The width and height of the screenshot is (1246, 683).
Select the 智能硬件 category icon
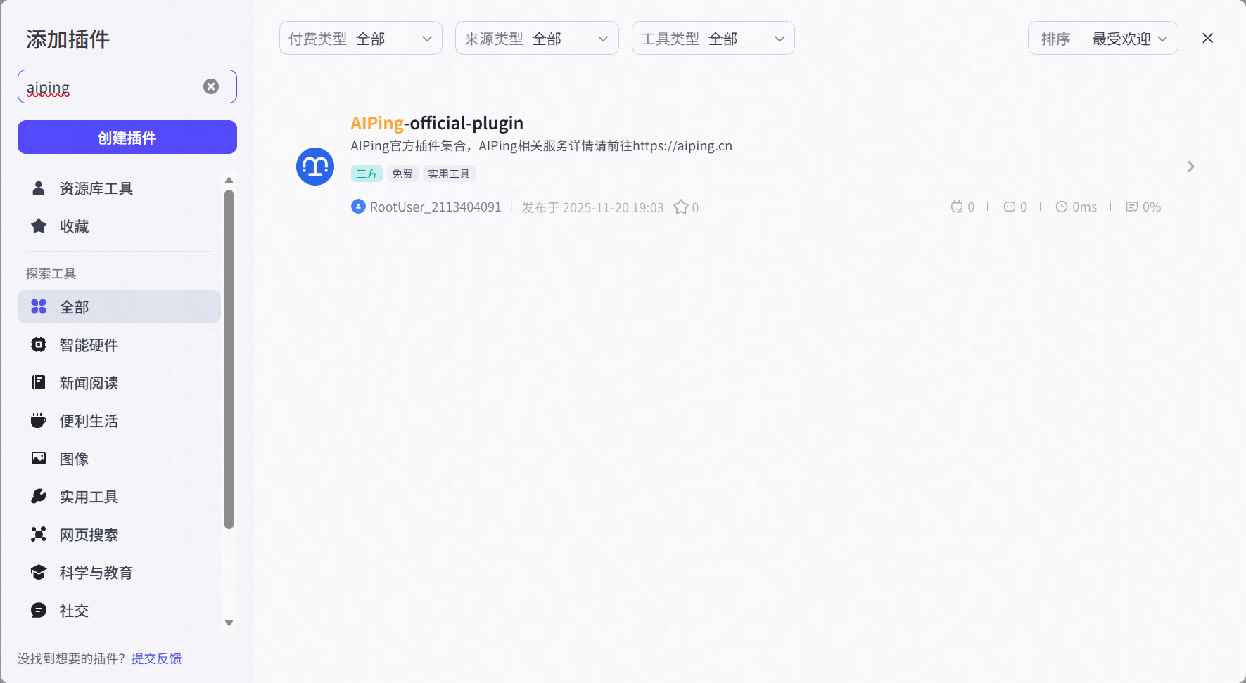(39, 344)
